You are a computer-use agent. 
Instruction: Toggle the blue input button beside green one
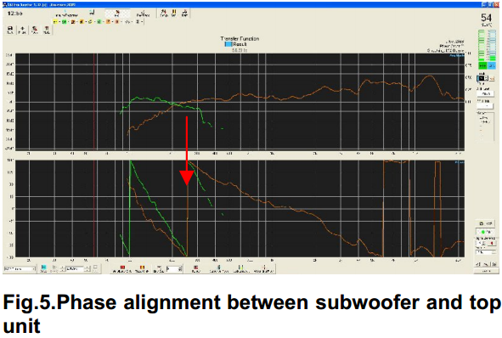tap(492, 65)
